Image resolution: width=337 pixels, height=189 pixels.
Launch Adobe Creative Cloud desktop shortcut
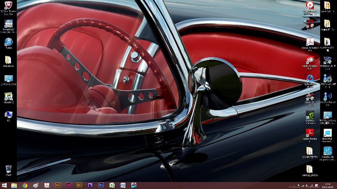(310, 60)
